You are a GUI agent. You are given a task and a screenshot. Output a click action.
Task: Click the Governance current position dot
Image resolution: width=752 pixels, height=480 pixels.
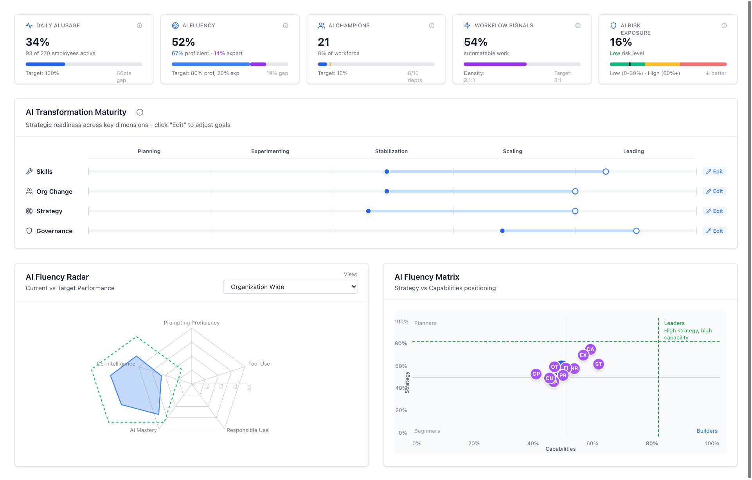pyautogui.click(x=502, y=231)
